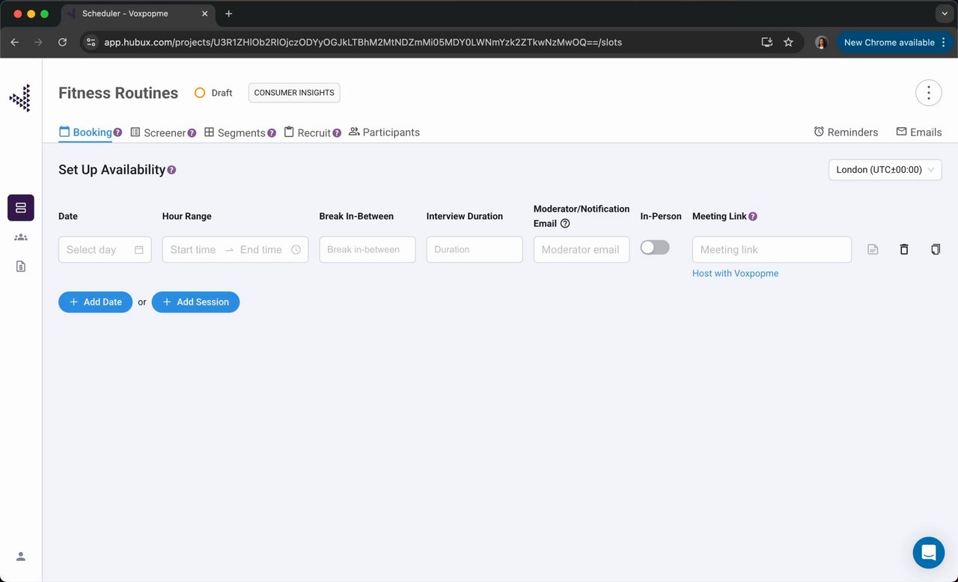Screen dimensions: 958x582
Task: Open the community people icon in sidebar
Action: 21,237
